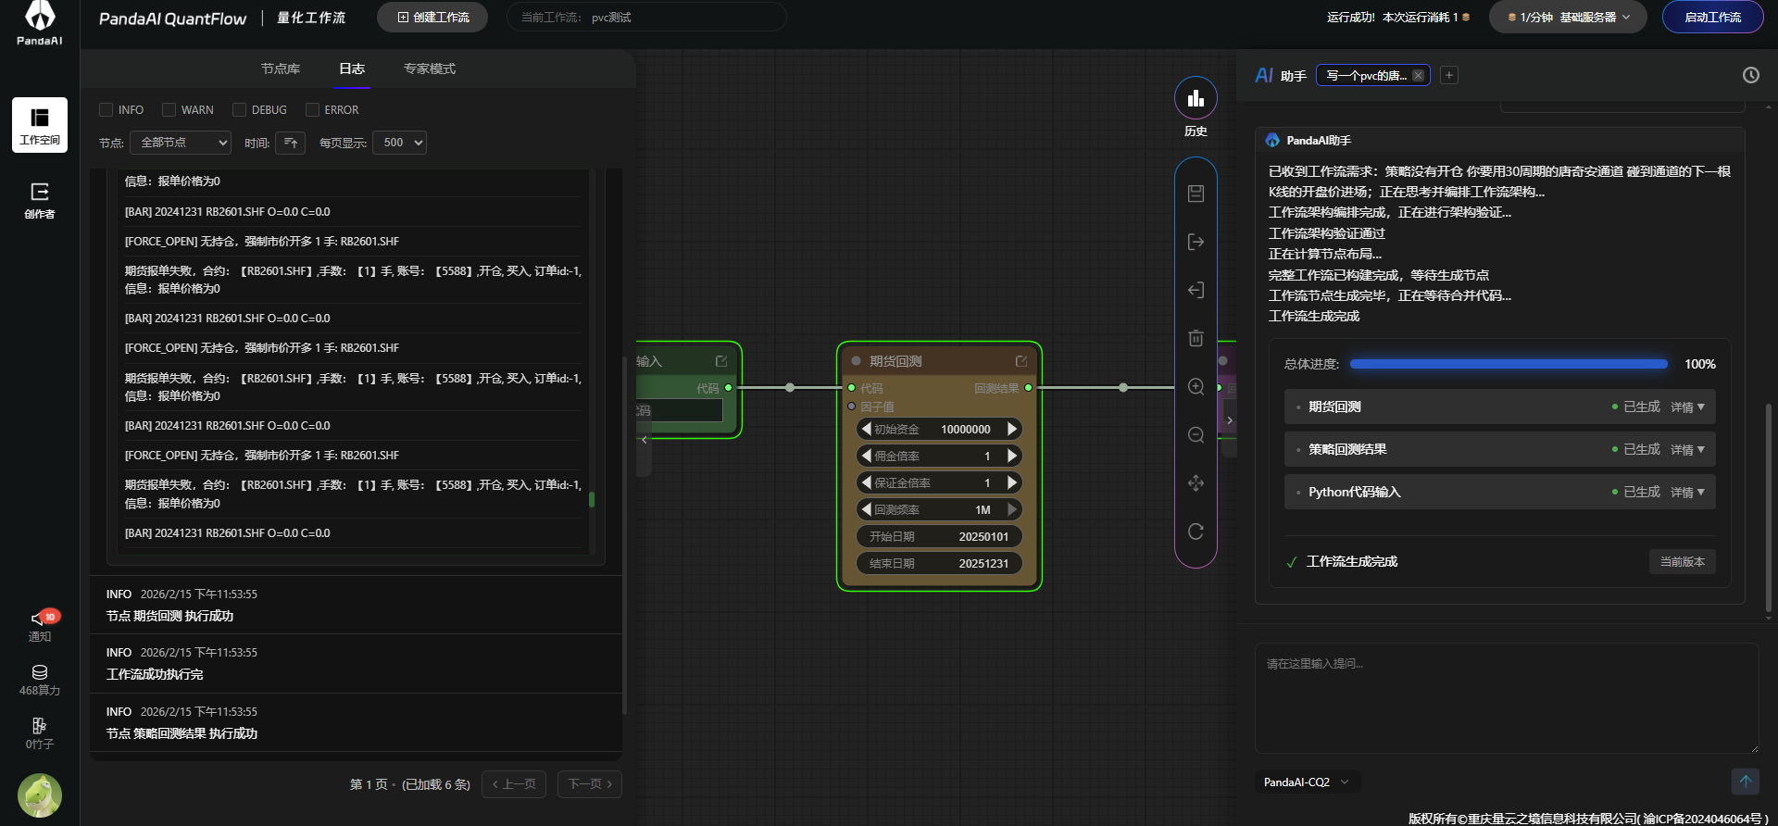Open the PandaAI-CQ2 model dropdown

(x=1307, y=782)
